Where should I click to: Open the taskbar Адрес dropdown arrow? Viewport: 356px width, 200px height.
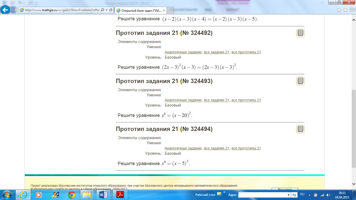point(289,195)
